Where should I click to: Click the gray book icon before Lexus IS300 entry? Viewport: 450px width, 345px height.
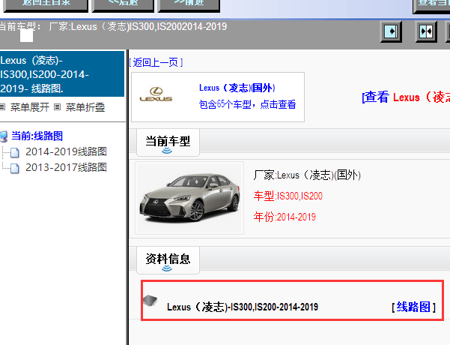pyautogui.click(x=150, y=301)
